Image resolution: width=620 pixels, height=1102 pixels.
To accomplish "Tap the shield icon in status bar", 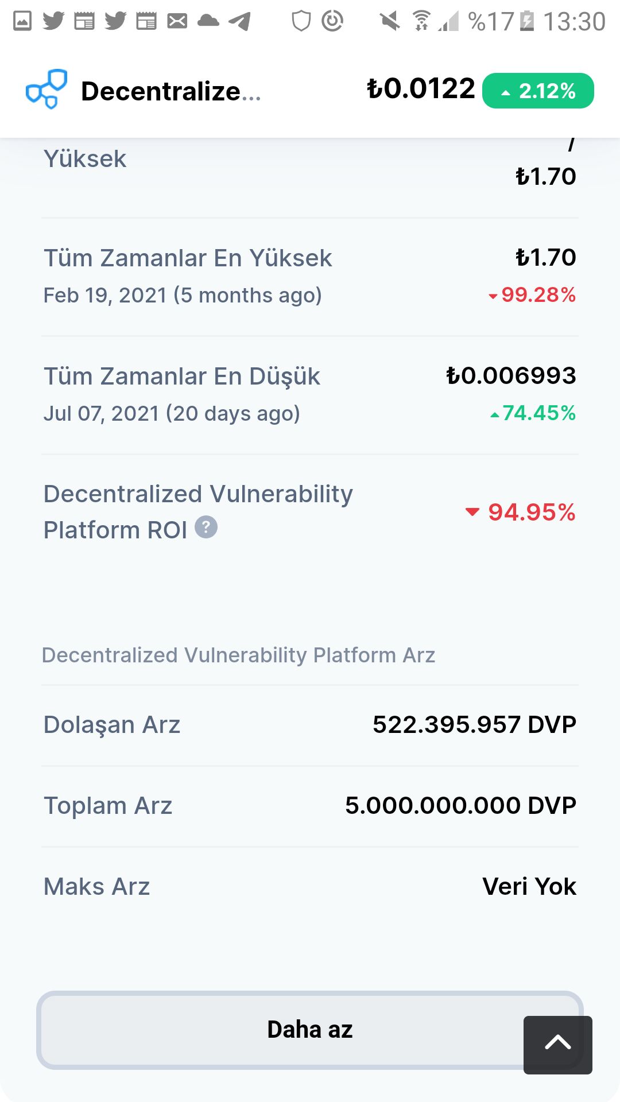I will pyautogui.click(x=301, y=21).
